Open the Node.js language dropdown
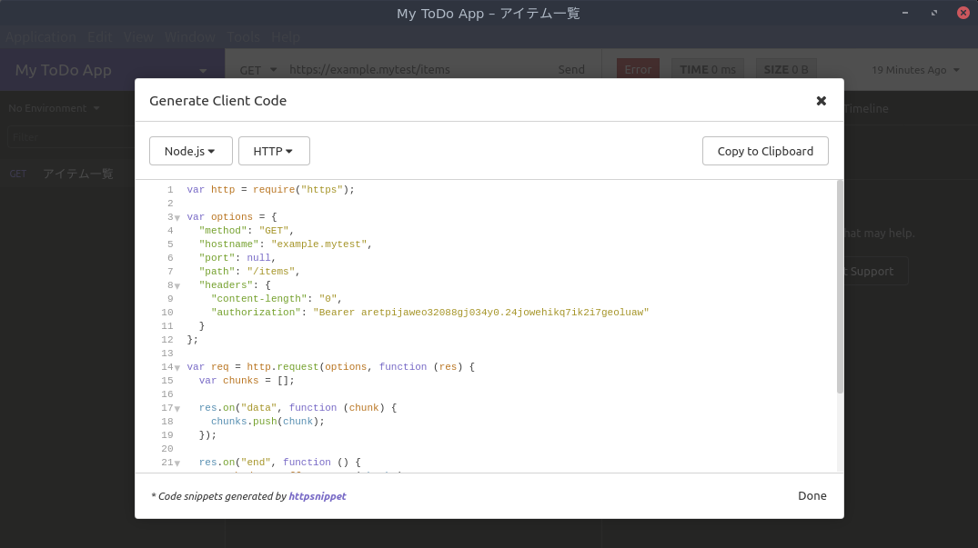Viewport: 978px width, 548px height. click(x=190, y=151)
